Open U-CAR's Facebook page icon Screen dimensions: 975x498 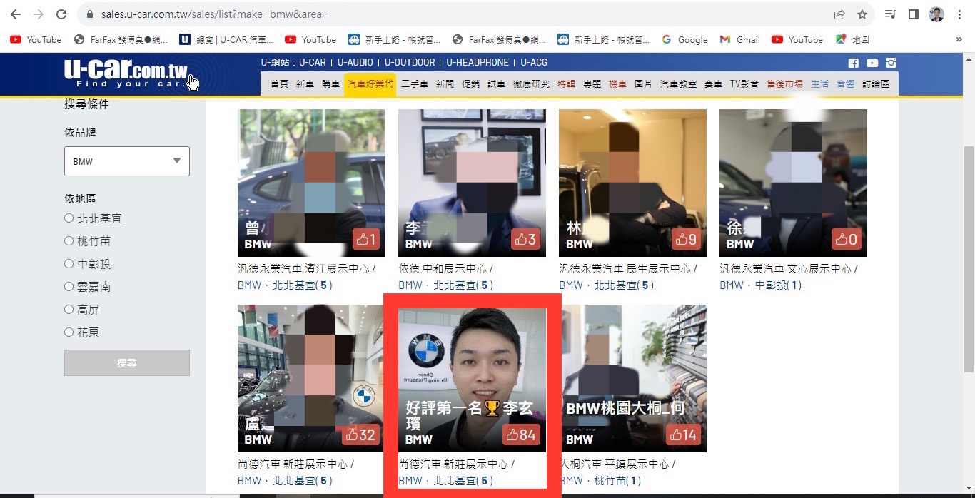(854, 63)
